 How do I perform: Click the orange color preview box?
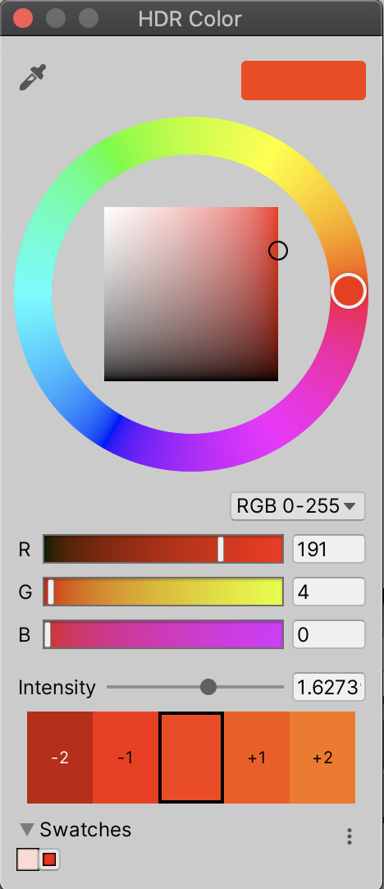pos(304,81)
